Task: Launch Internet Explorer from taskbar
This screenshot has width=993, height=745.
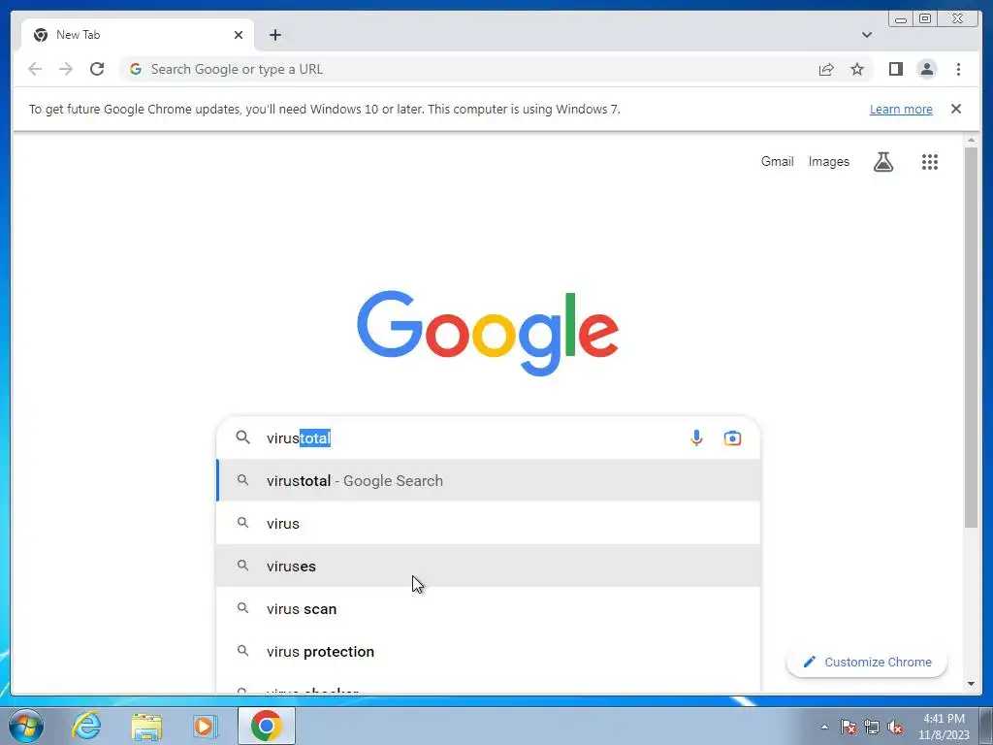Action: [x=86, y=726]
